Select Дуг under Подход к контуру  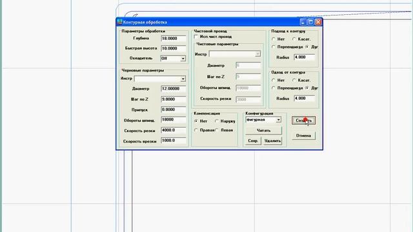coord(307,47)
